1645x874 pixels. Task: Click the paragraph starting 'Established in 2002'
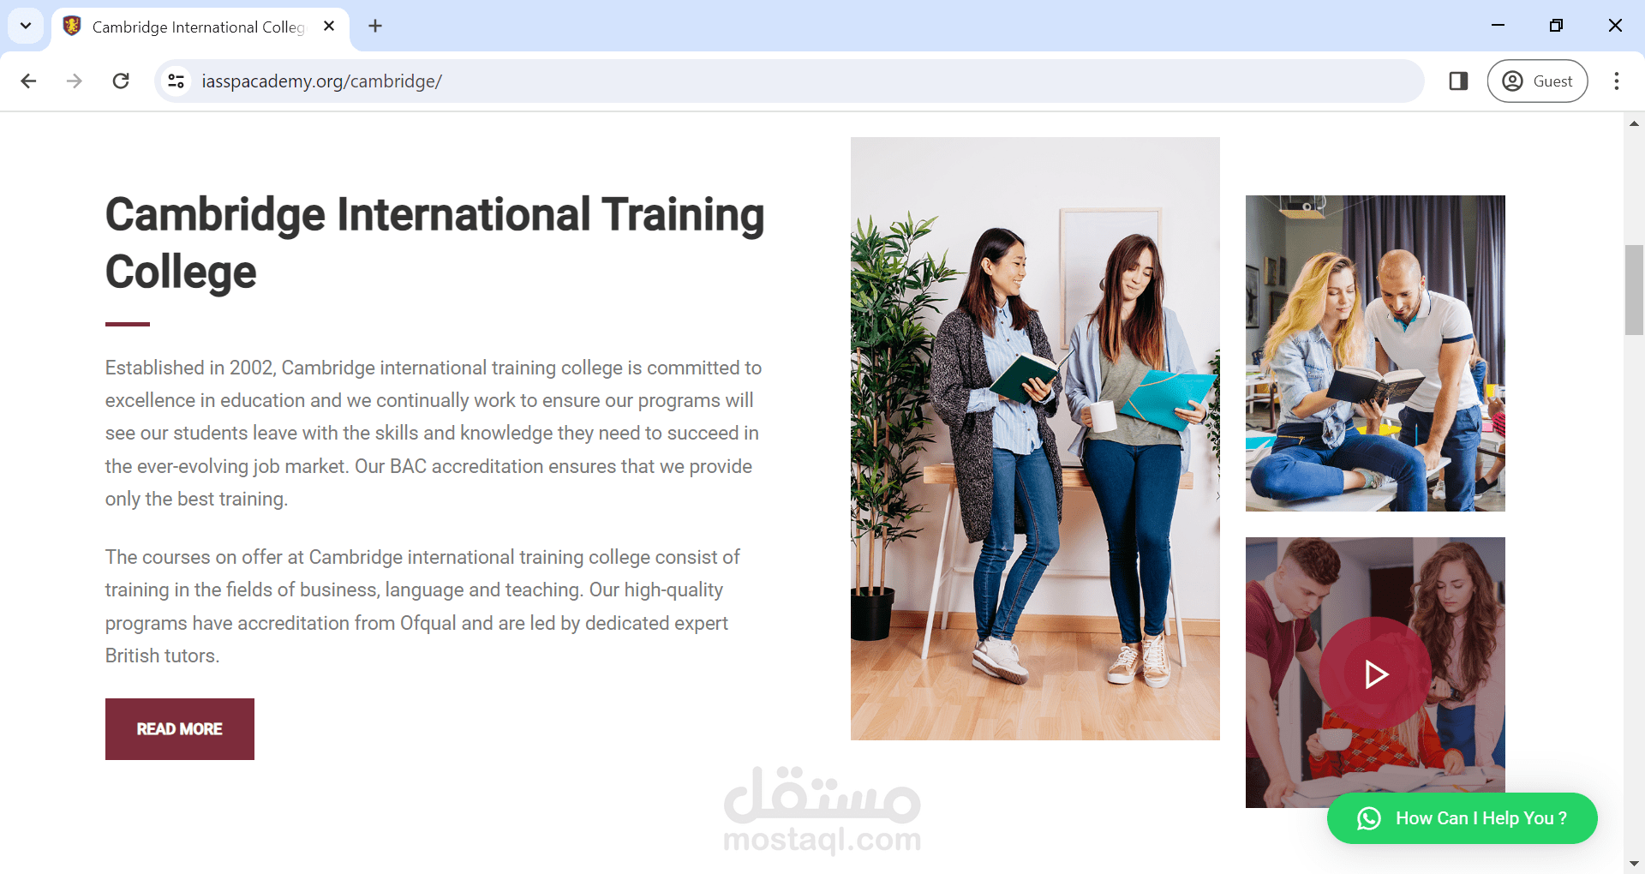point(434,433)
